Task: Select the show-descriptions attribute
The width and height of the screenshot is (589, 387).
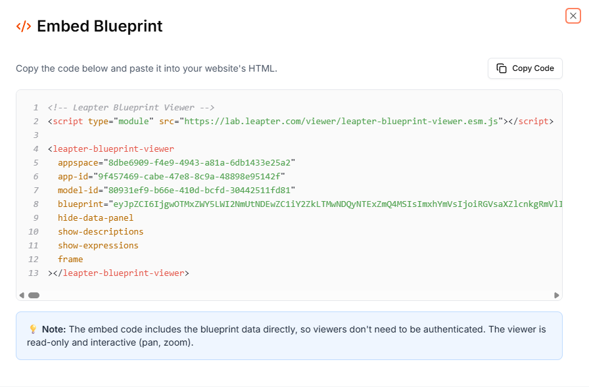Action: point(100,231)
